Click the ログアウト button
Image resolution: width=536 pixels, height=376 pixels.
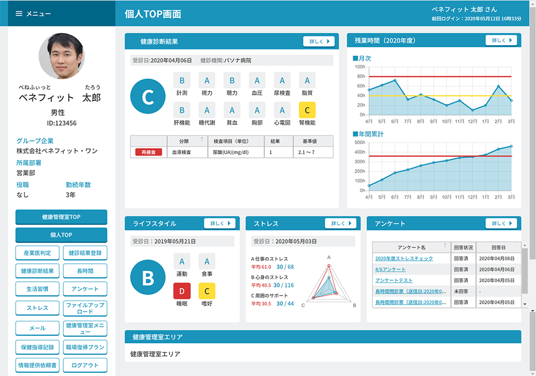coord(85,365)
